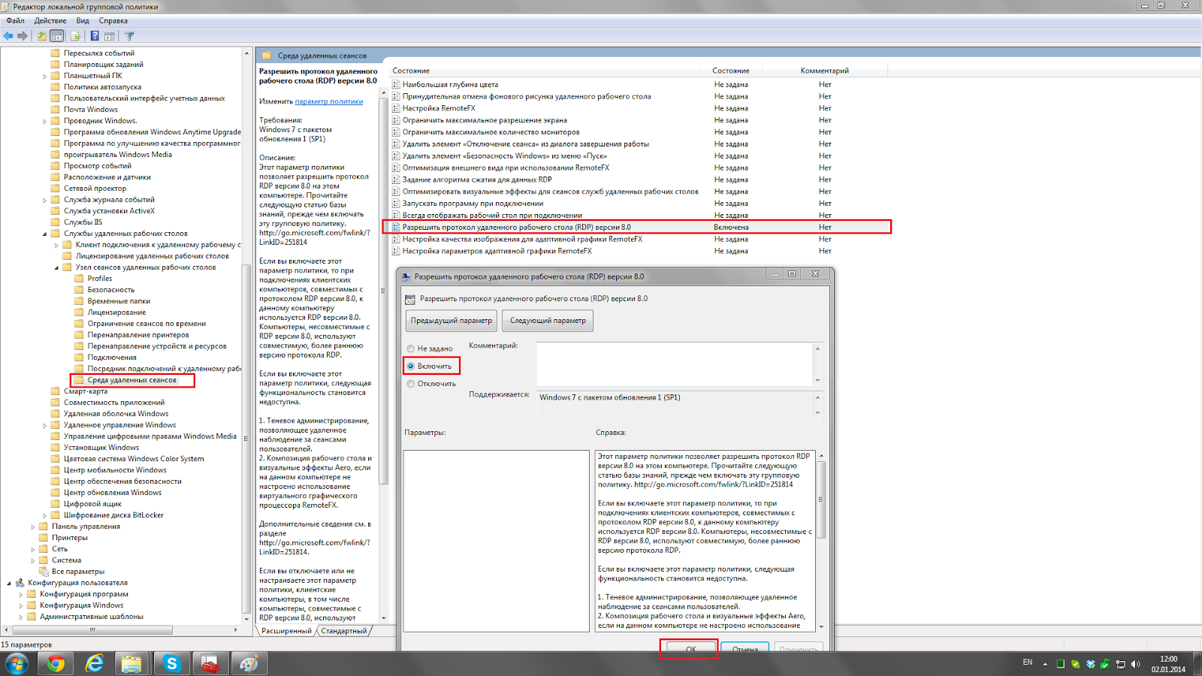This screenshot has height=676, width=1202.
Task: Click the Export list toolbar icon
Action: tap(76, 36)
